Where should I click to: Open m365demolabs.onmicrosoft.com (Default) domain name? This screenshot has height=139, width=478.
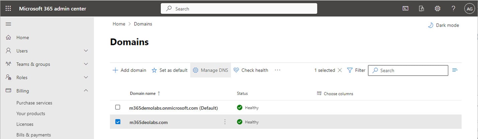[174, 108]
